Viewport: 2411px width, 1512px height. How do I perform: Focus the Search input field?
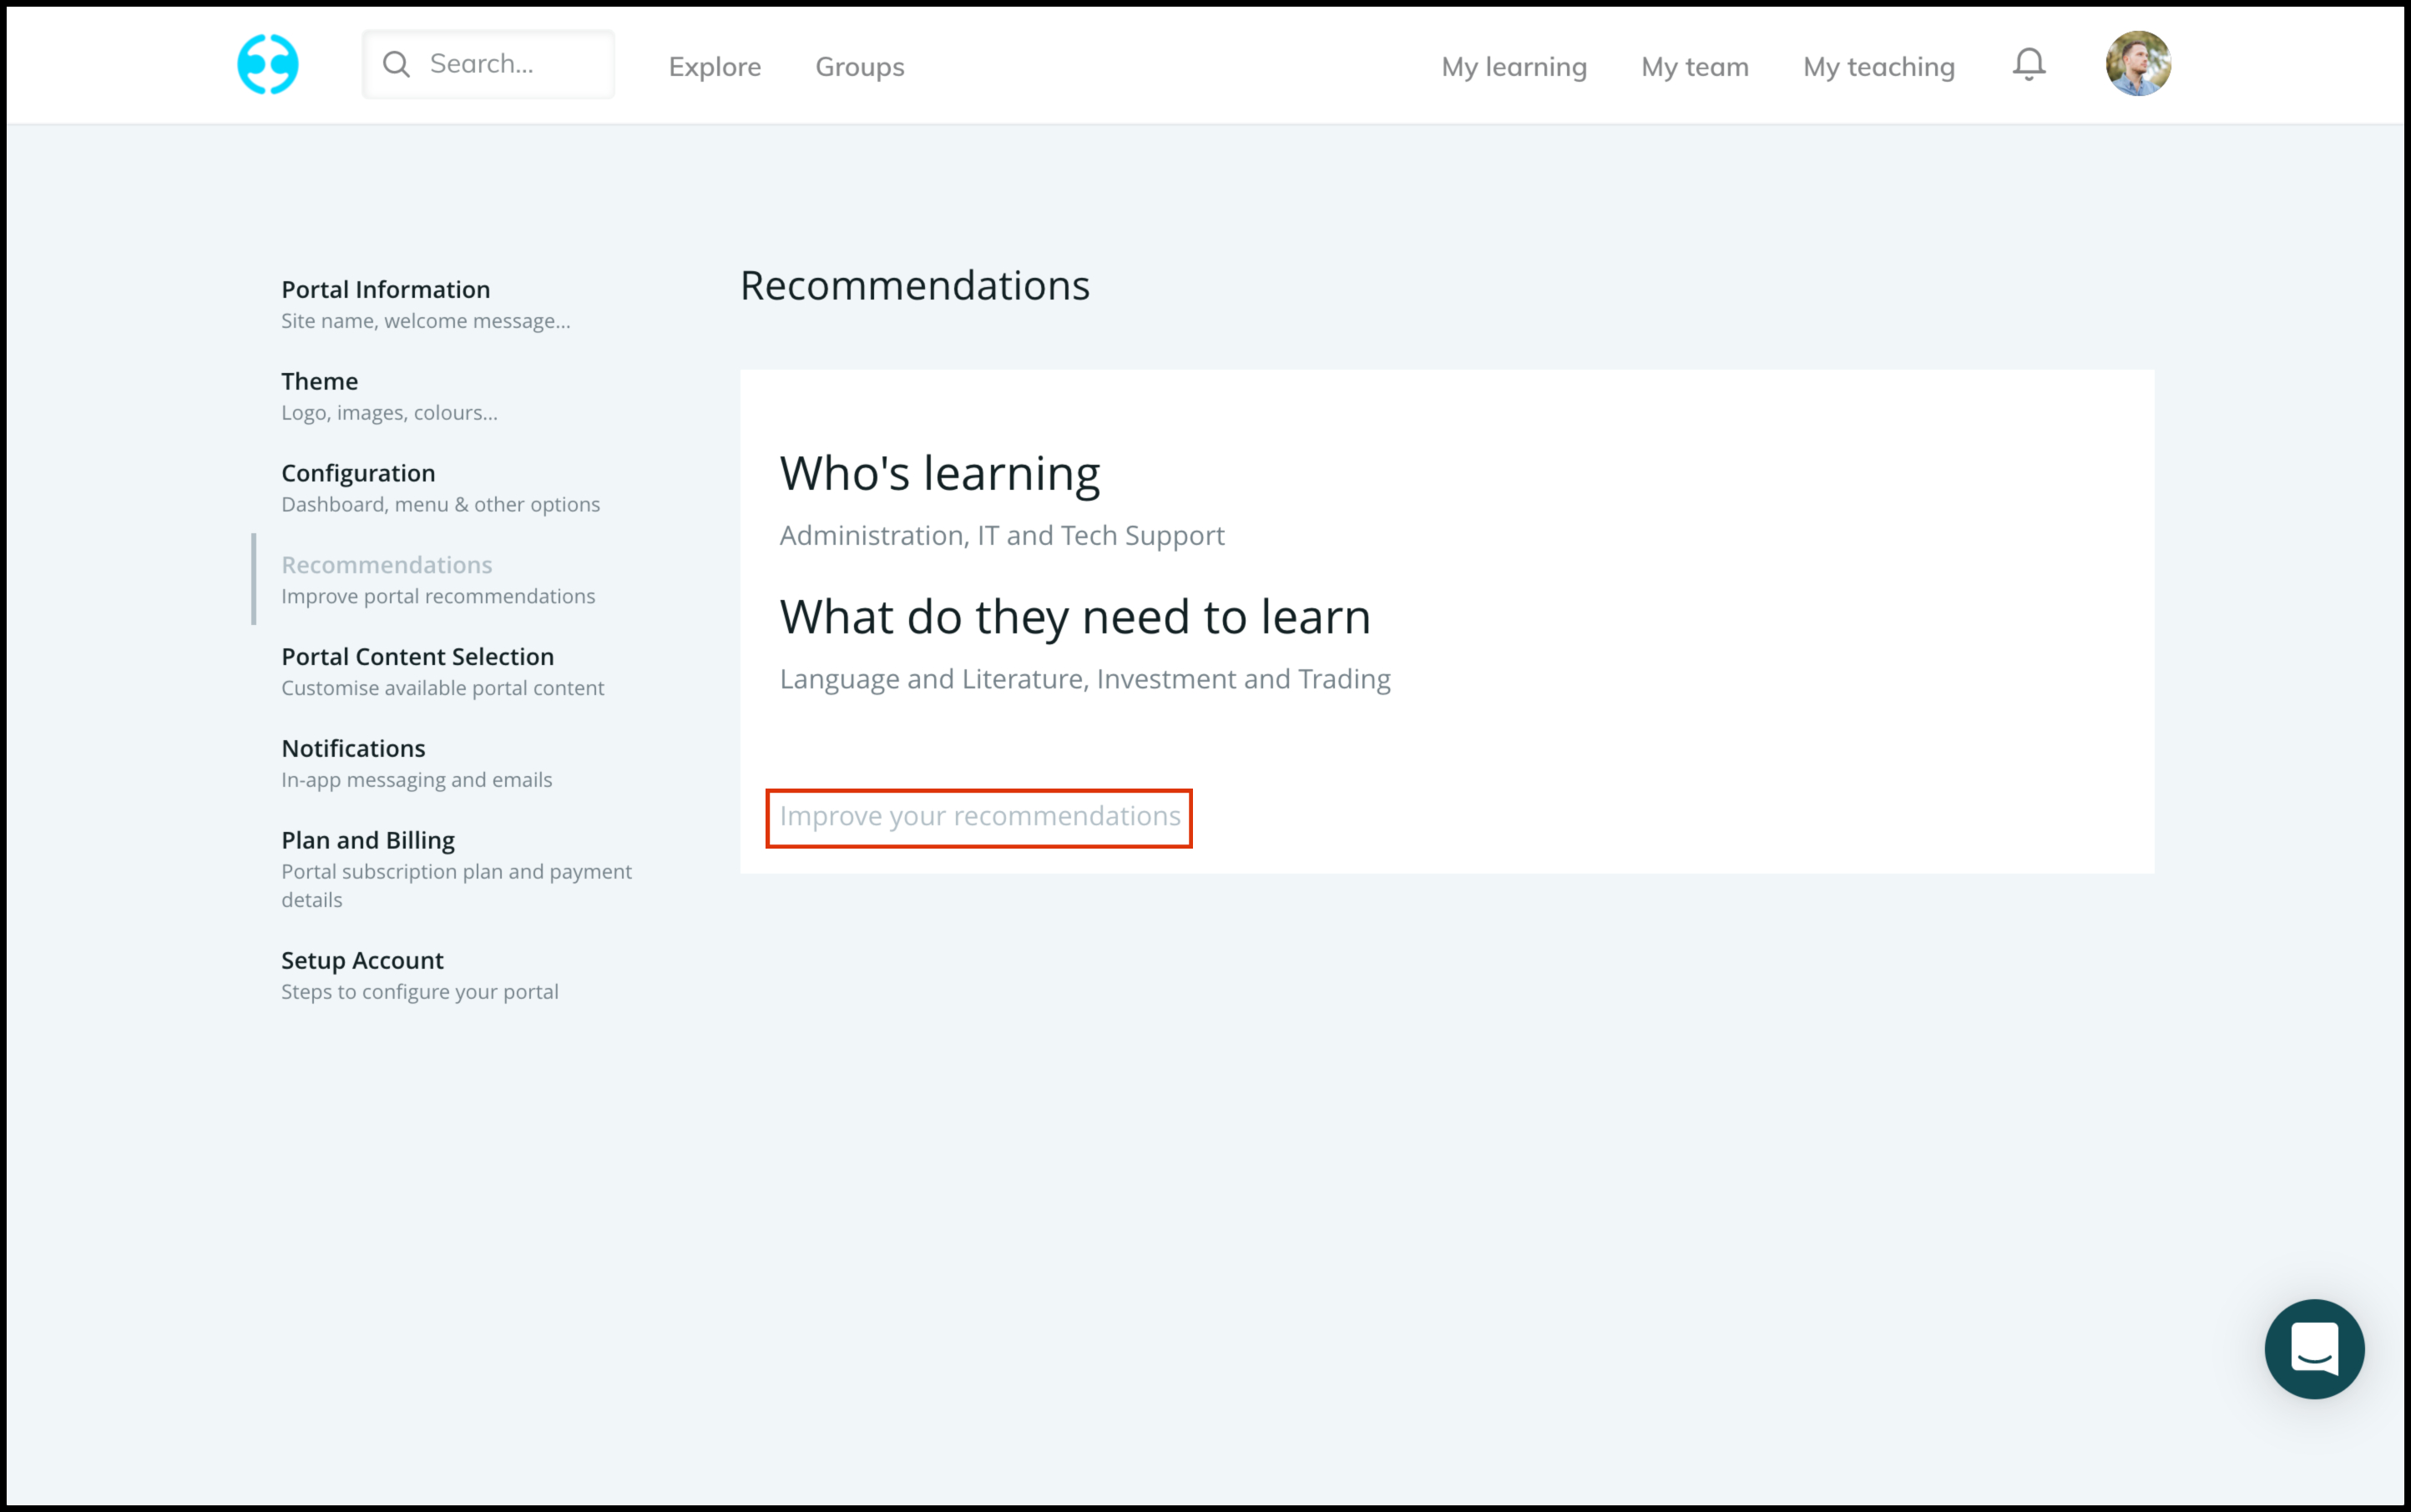(488, 65)
